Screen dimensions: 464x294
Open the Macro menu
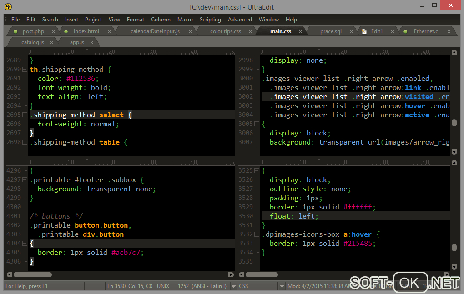click(x=185, y=20)
